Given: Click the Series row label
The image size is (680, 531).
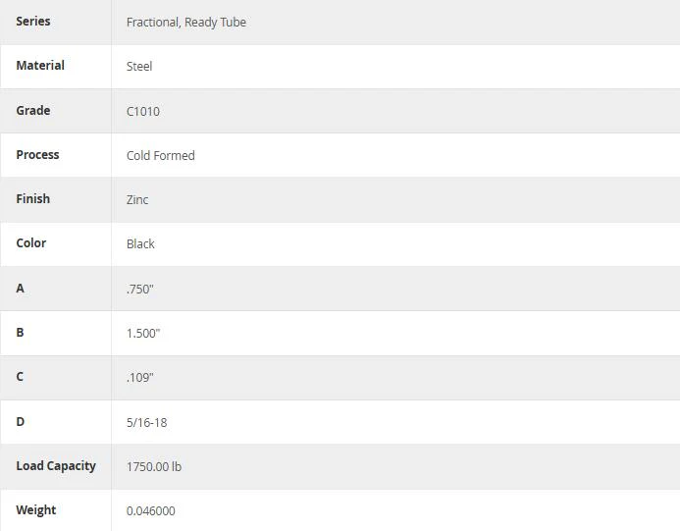Looking at the screenshot, I should pos(33,22).
